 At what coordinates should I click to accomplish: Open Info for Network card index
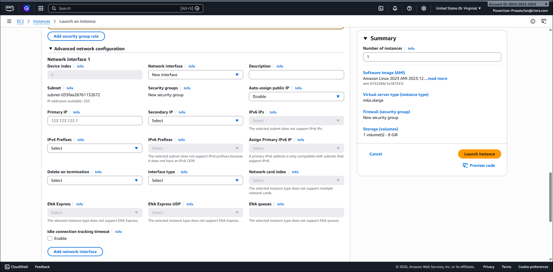pyautogui.click(x=295, y=172)
